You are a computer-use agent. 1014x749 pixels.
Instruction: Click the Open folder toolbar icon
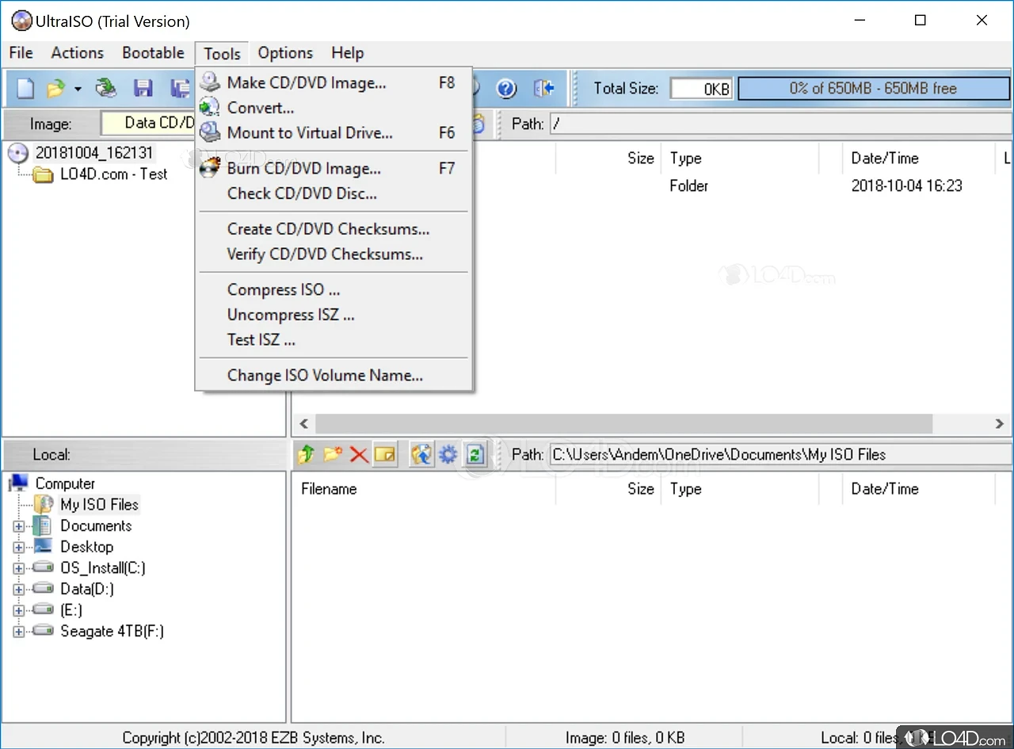coord(55,88)
